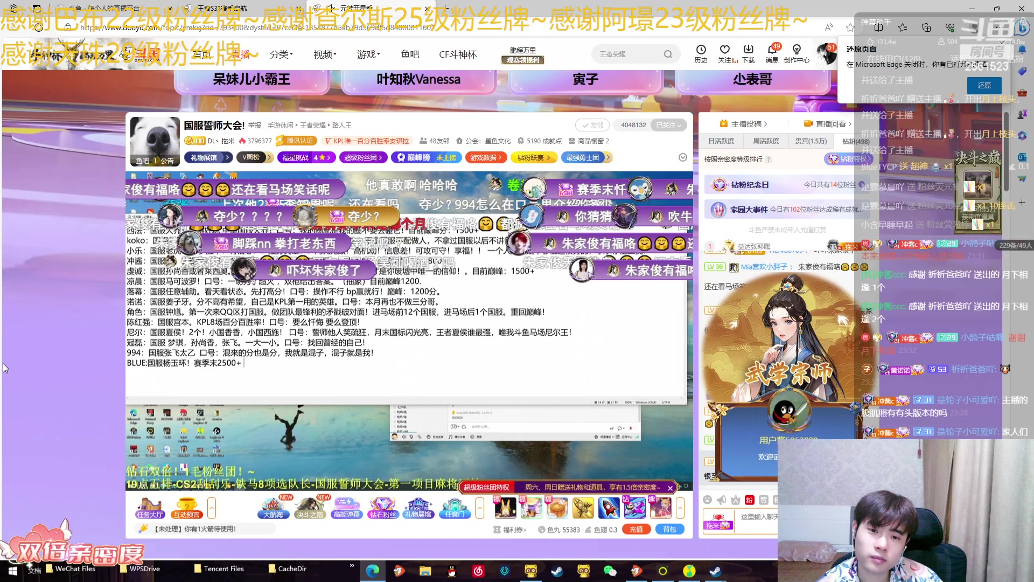Viewport: 1034px width, 582px height.
Task: Switch to the 贵宾(1.5万) tab
Action: coord(811,141)
